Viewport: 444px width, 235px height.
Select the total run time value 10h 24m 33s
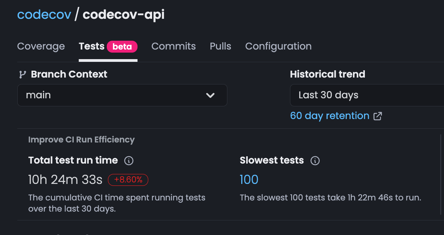65,180
